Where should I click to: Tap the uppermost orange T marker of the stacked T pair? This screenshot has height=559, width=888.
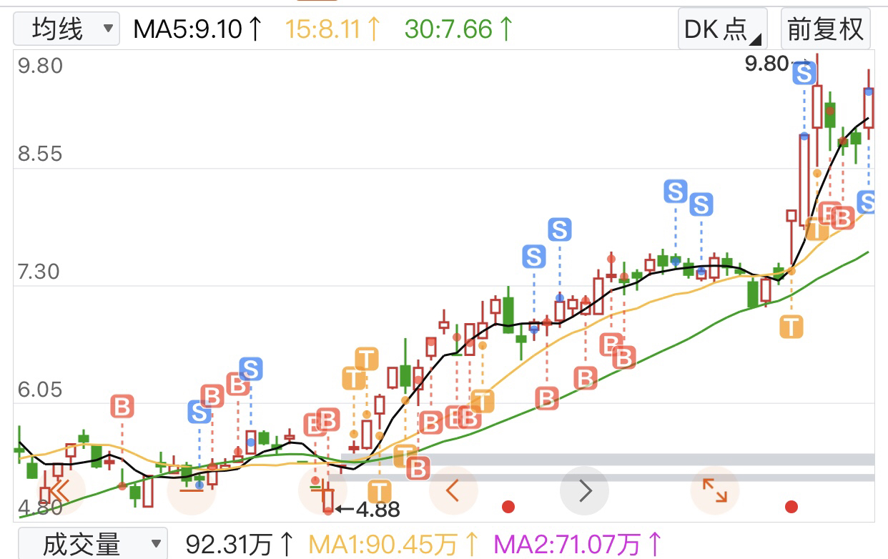click(367, 358)
